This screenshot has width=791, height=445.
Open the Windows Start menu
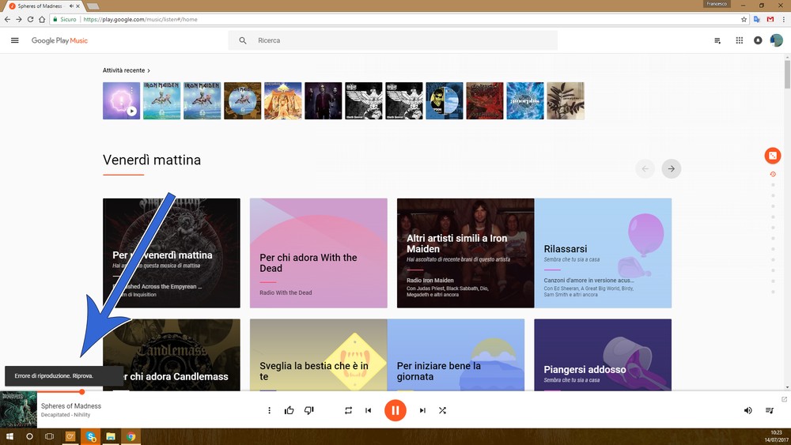9,436
